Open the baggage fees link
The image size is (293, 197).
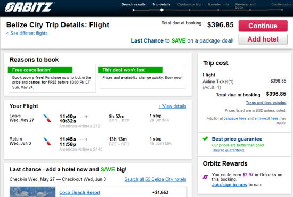[x=235, y=118]
